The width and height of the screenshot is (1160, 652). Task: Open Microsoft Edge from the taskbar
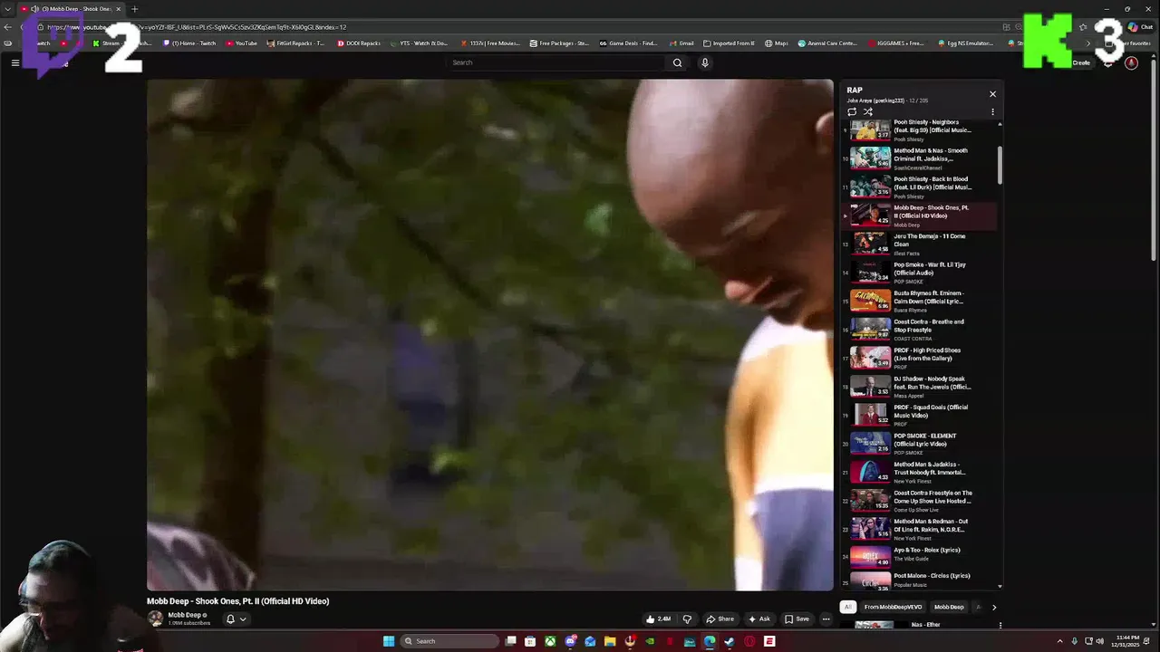[710, 641]
